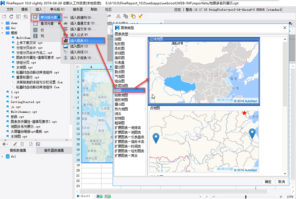Click the zoom in plus icon

pyautogui.click(x=281, y=197)
